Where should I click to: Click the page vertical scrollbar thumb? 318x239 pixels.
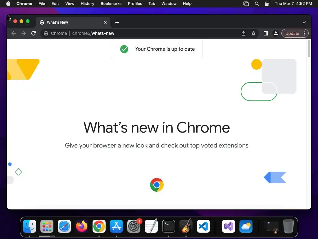point(309,49)
